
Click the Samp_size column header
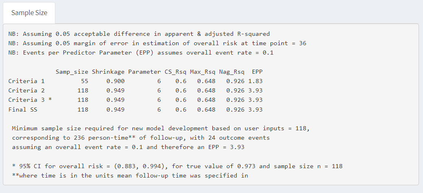[x=72, y=72]
